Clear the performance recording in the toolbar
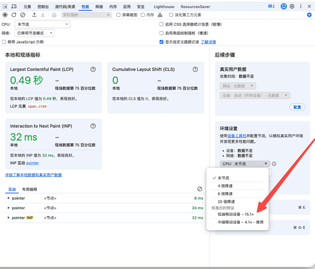This screenshot has height=269, width=315. [x=23, y=15]
